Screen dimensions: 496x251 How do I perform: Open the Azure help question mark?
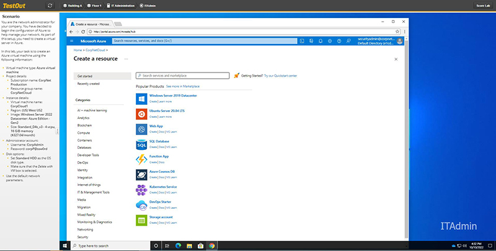click(x=339, y=41)
